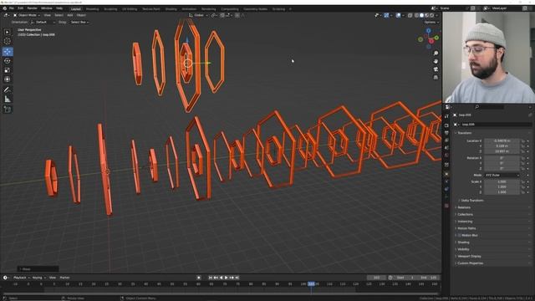Image resolution: width=535 pixels, height=301 pixels.
Task: Click the viewport zoom magnifier icon
Action: click(436, 54)
